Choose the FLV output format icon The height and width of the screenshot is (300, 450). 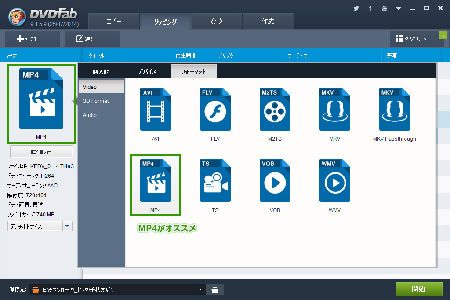(x=215, y=109)
